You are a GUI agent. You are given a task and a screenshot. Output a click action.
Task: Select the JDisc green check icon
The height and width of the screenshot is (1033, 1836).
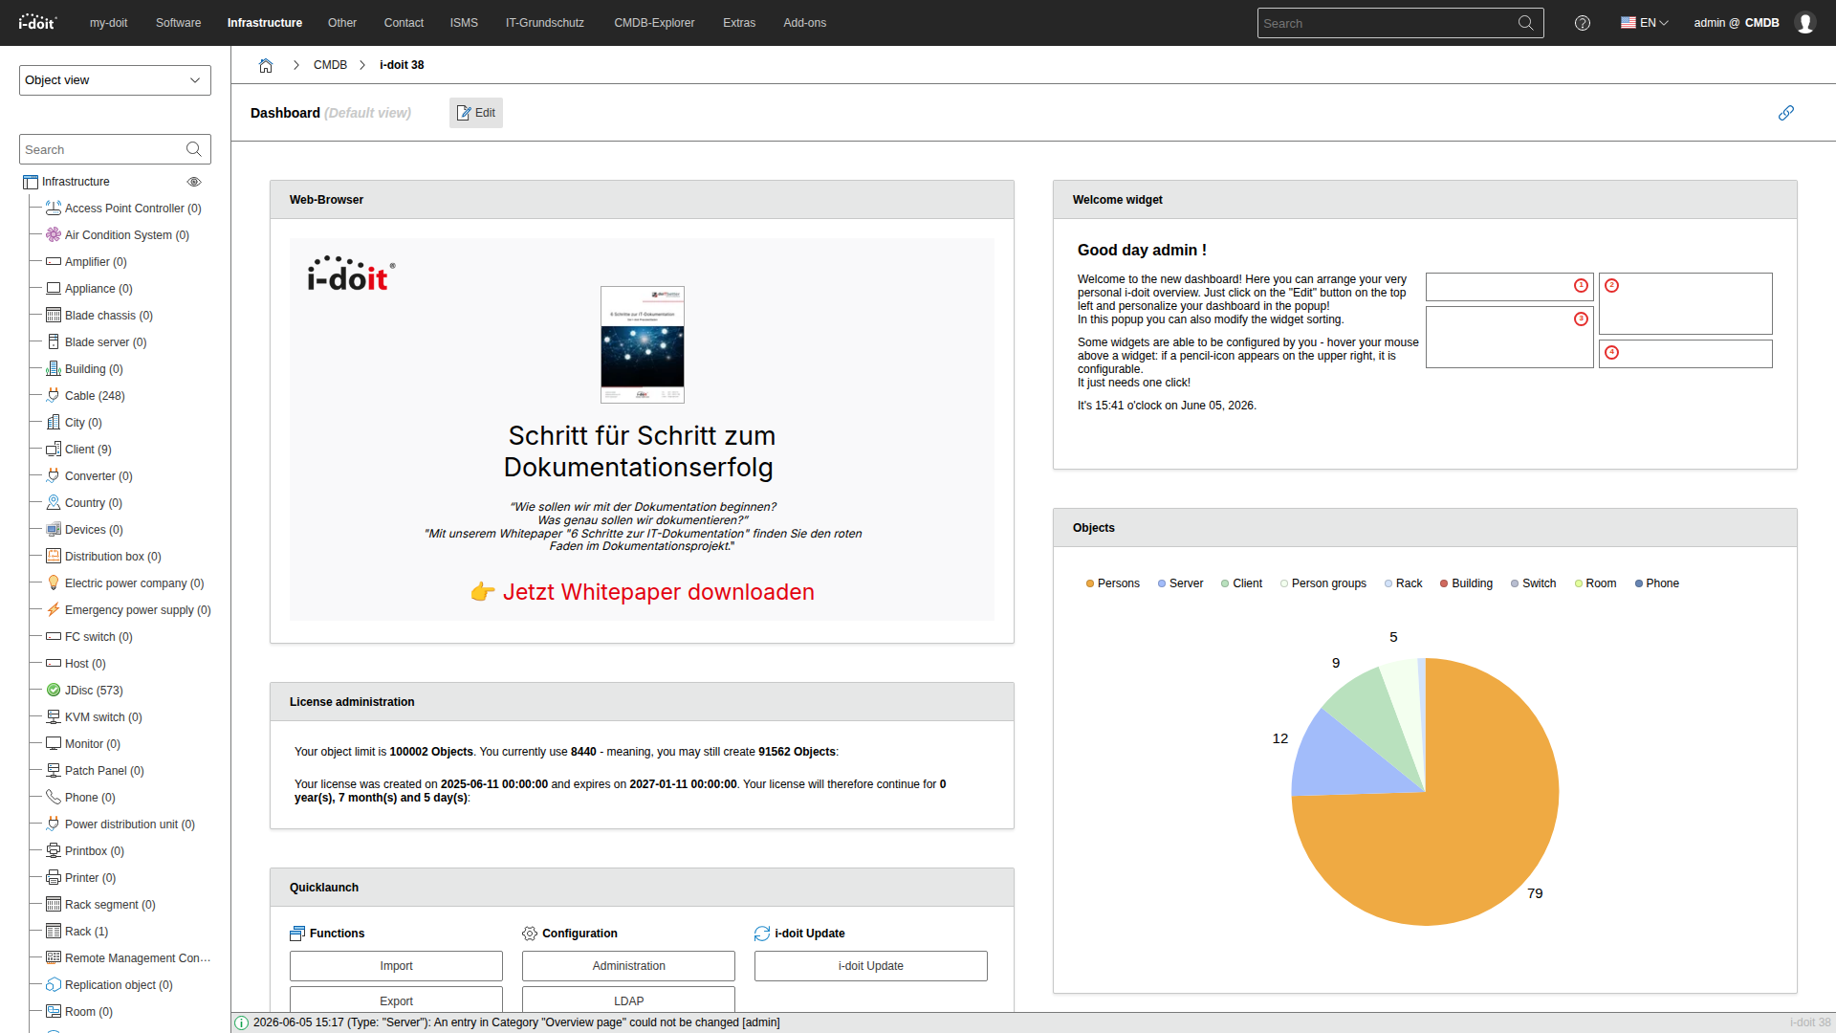point(54,690)
